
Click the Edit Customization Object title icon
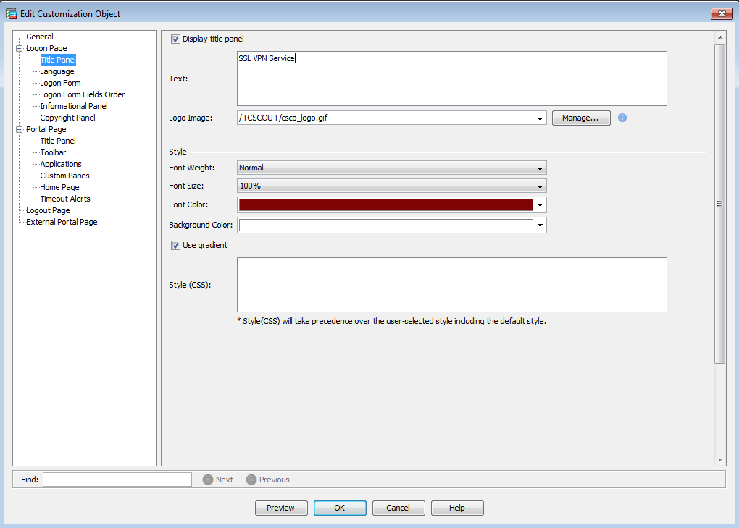11,14
